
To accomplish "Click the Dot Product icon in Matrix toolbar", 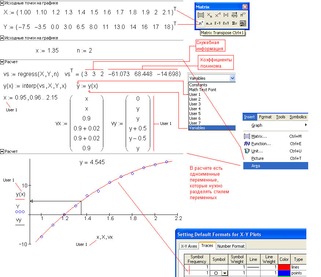I will (x=217, y=23).
